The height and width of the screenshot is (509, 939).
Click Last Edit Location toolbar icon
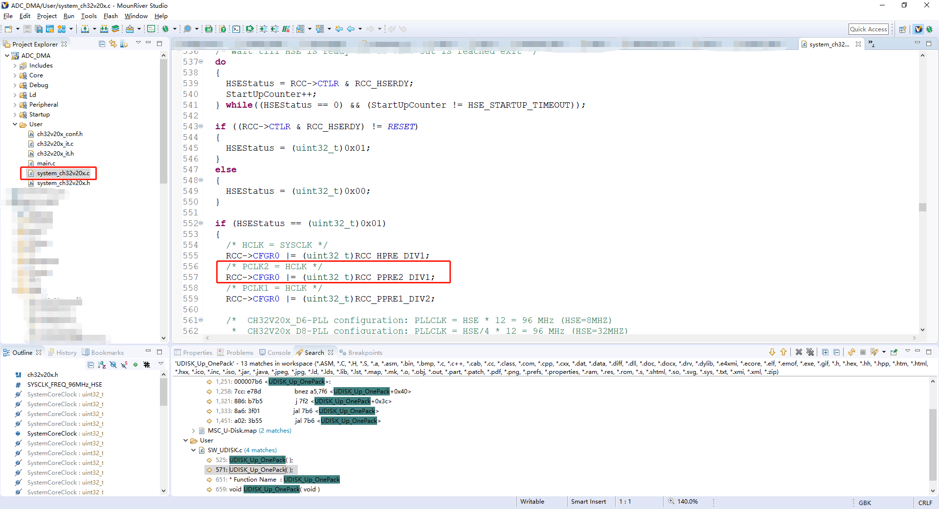pyautogui.click(x=339, y=29)
